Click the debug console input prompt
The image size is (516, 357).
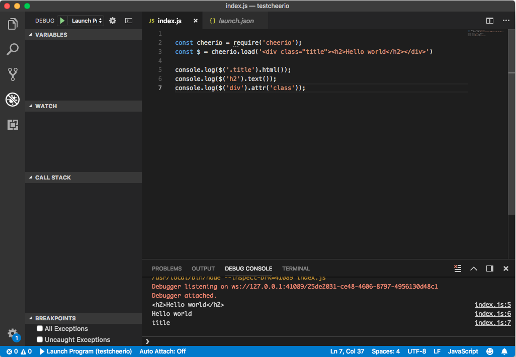click(329, 341)
